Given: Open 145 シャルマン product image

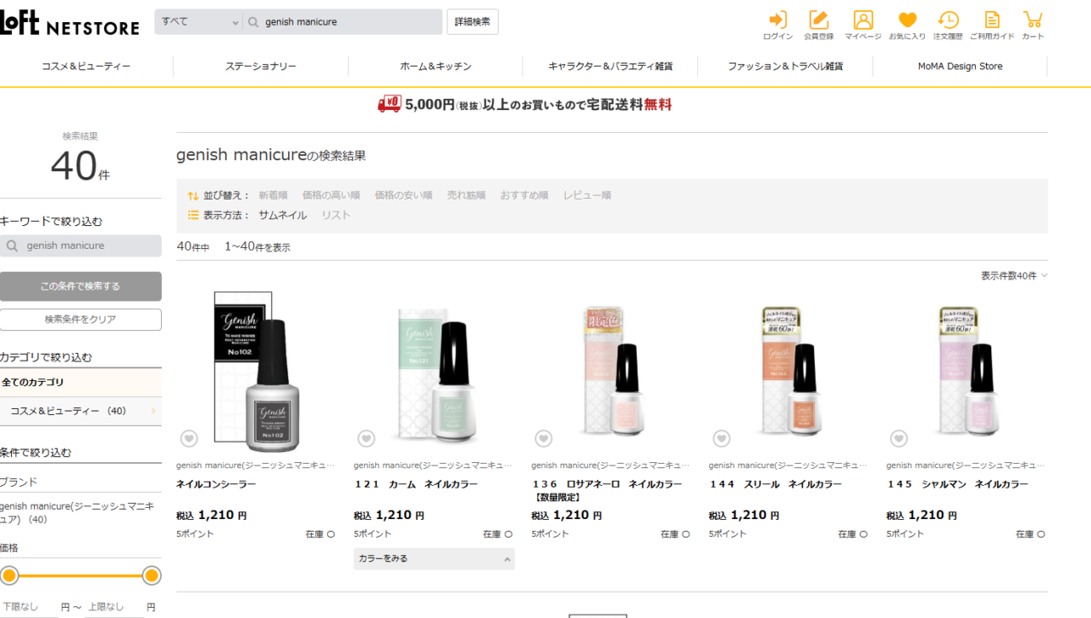Looking at the screenshot, I should tap(967, 373).
